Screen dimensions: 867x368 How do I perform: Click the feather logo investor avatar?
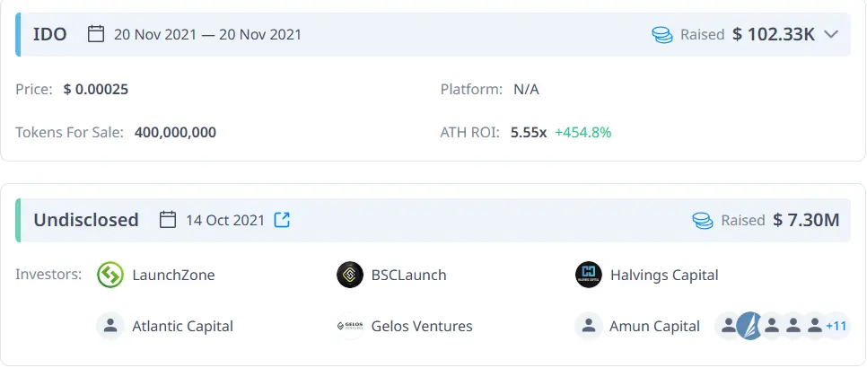coord(749,326)
